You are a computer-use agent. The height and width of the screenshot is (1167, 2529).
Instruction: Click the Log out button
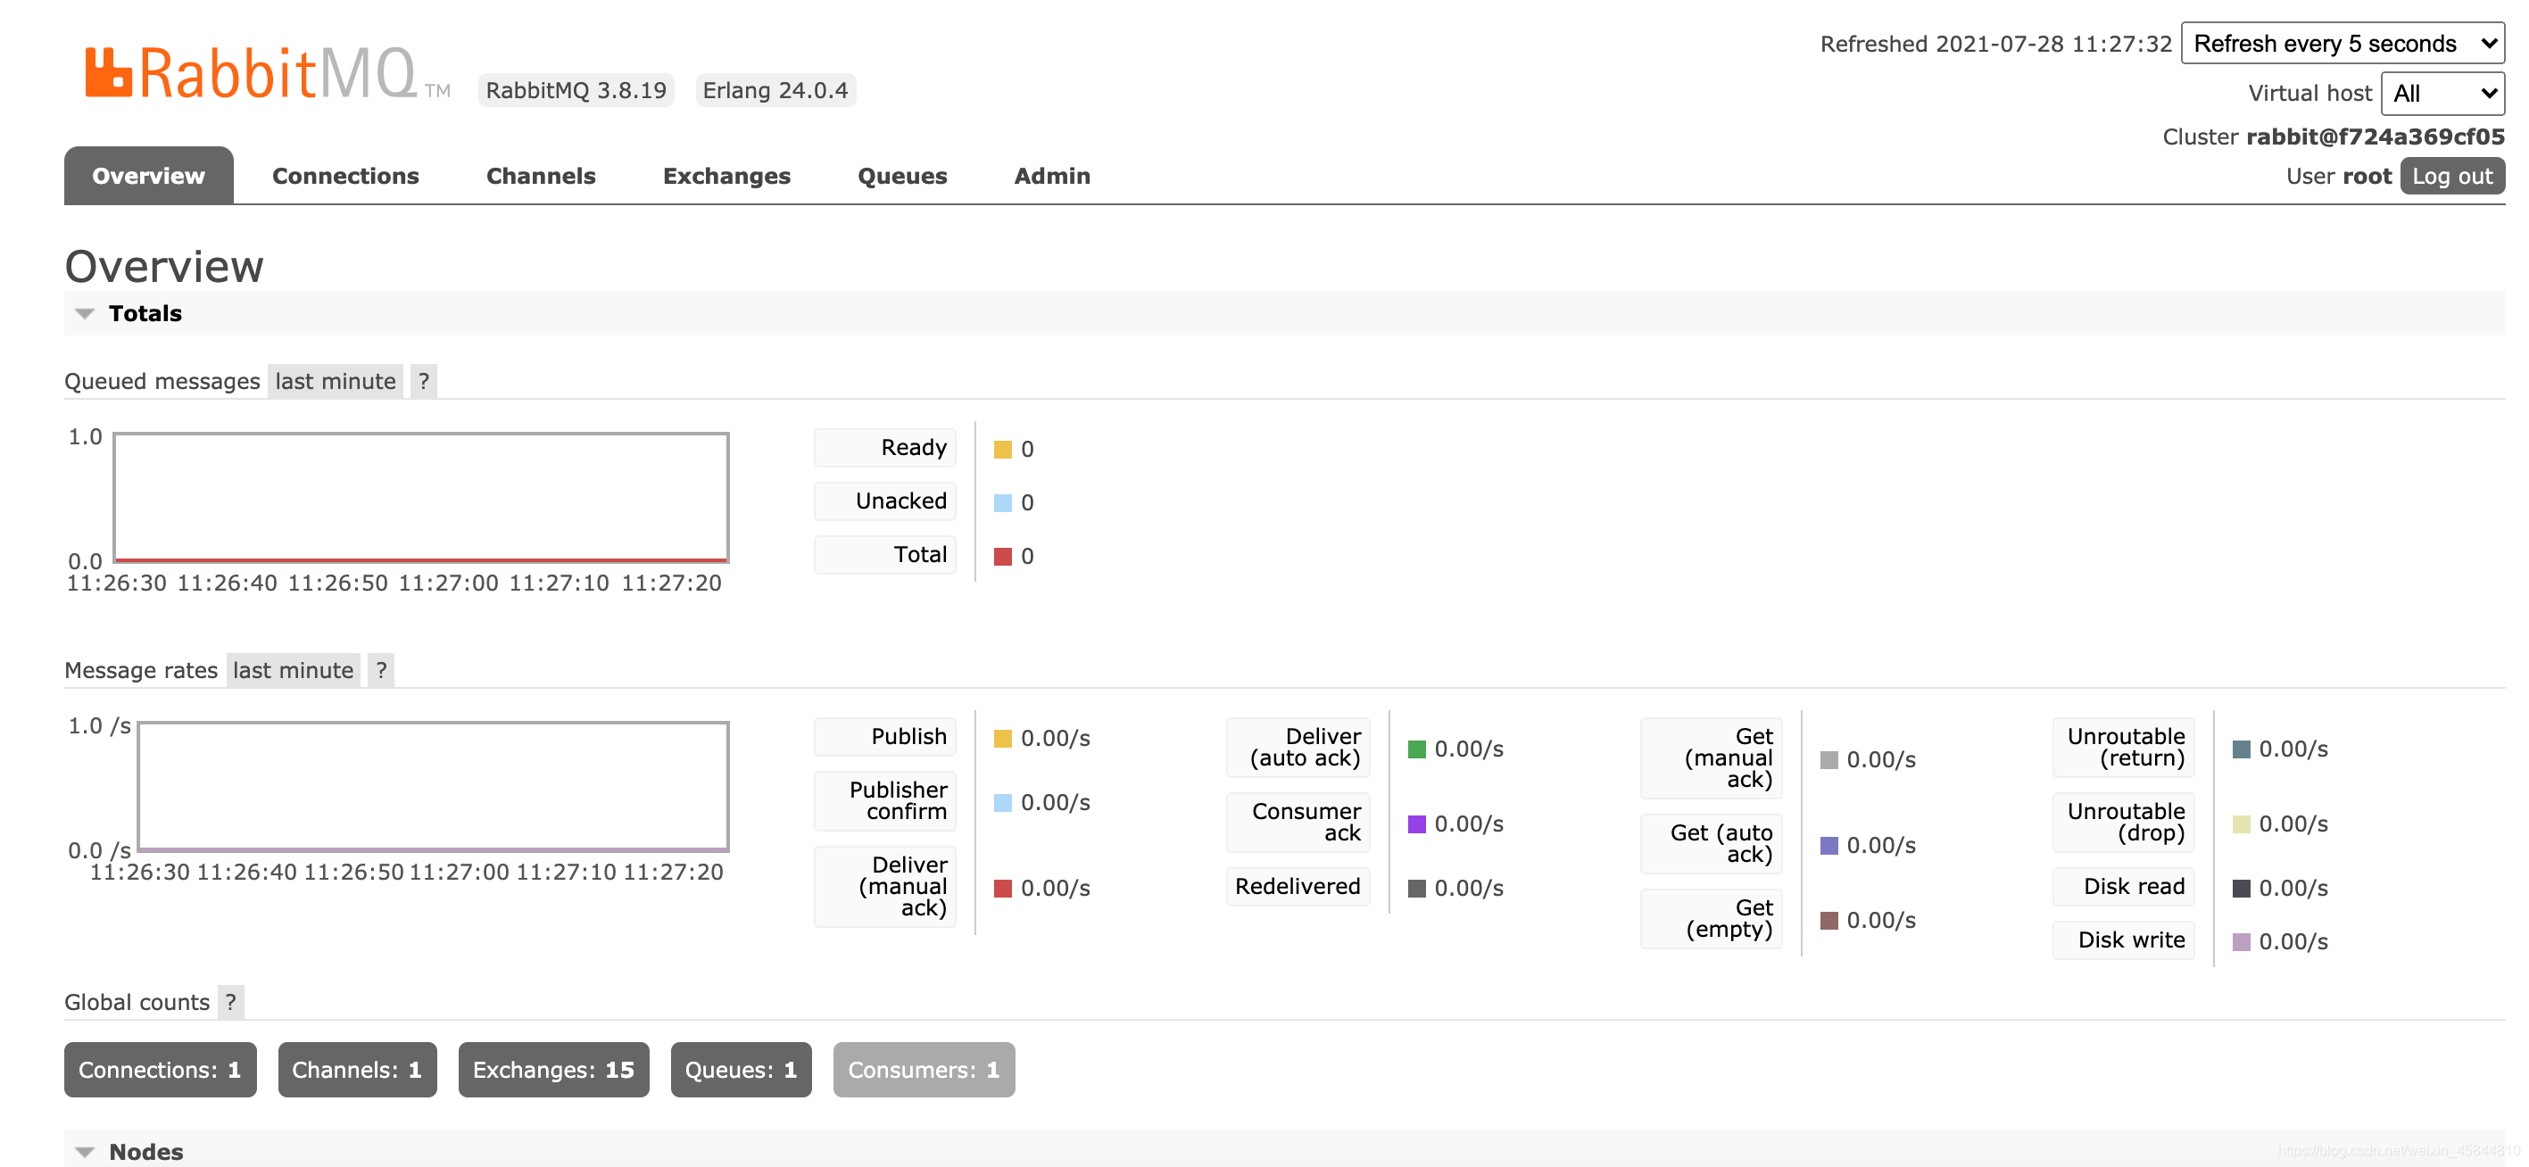pyautogui.click(x=2451, y=177)
